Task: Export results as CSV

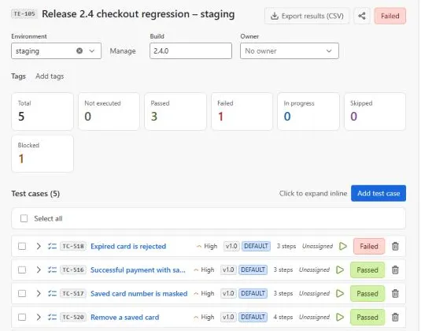Action: coord(307,16)
